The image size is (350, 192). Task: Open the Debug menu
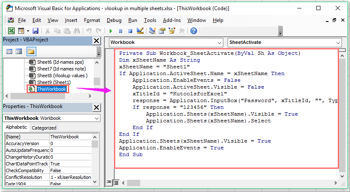[114, 20]
